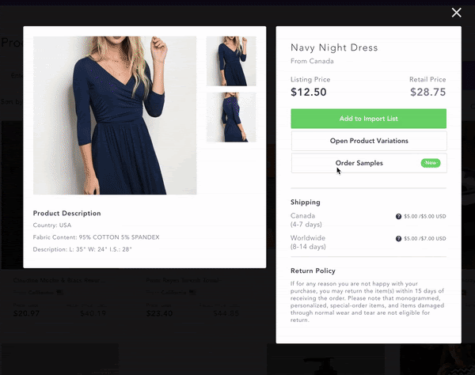Click the Return Policy heading

point(314,271)
